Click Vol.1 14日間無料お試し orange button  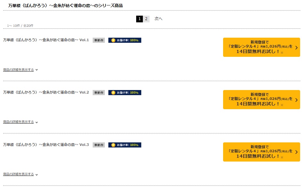tap(261, 47)
